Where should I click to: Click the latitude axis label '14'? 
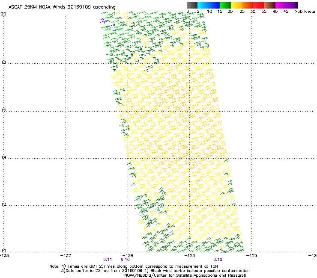3,157
